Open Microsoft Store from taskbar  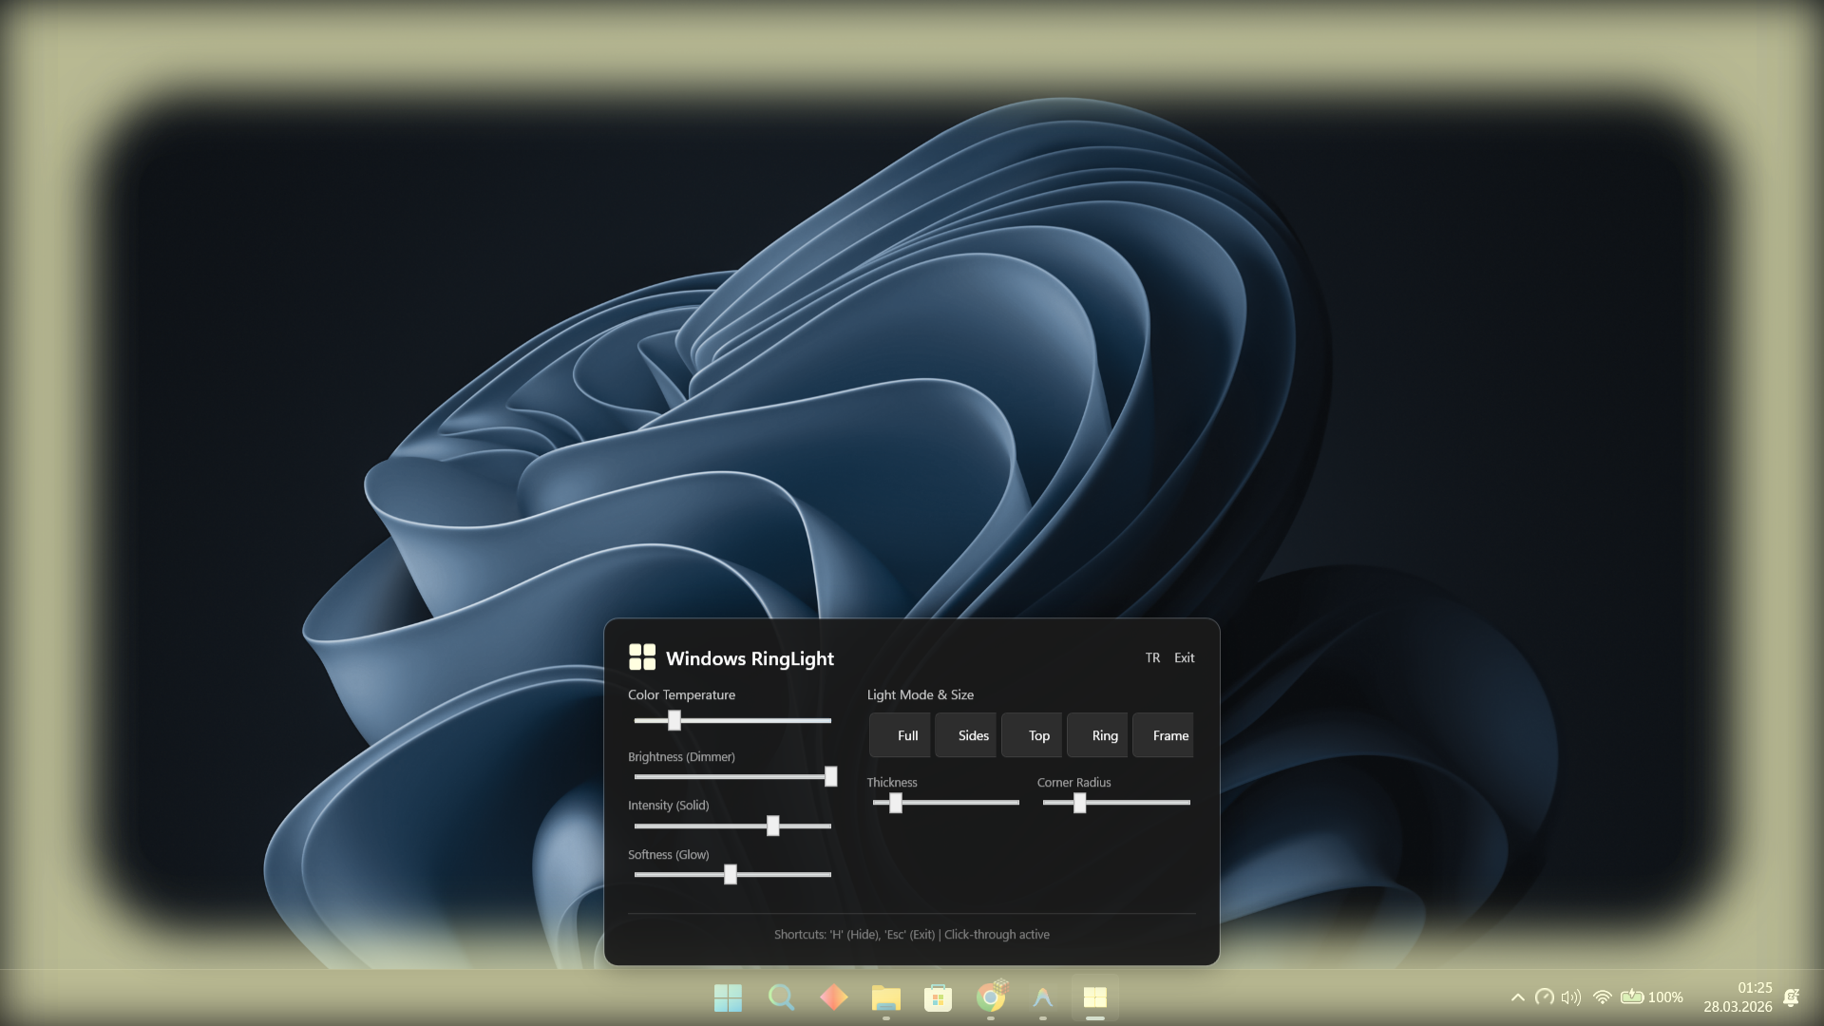(938, 997)
